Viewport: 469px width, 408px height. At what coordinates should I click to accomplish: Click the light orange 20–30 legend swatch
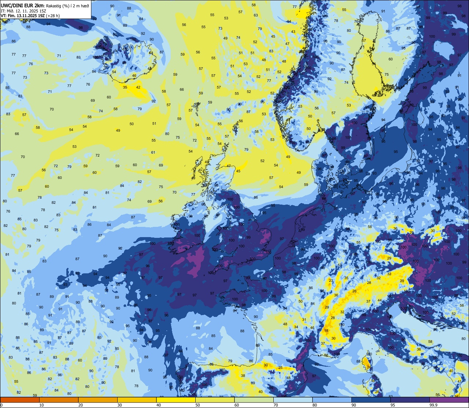click(98, 400)
